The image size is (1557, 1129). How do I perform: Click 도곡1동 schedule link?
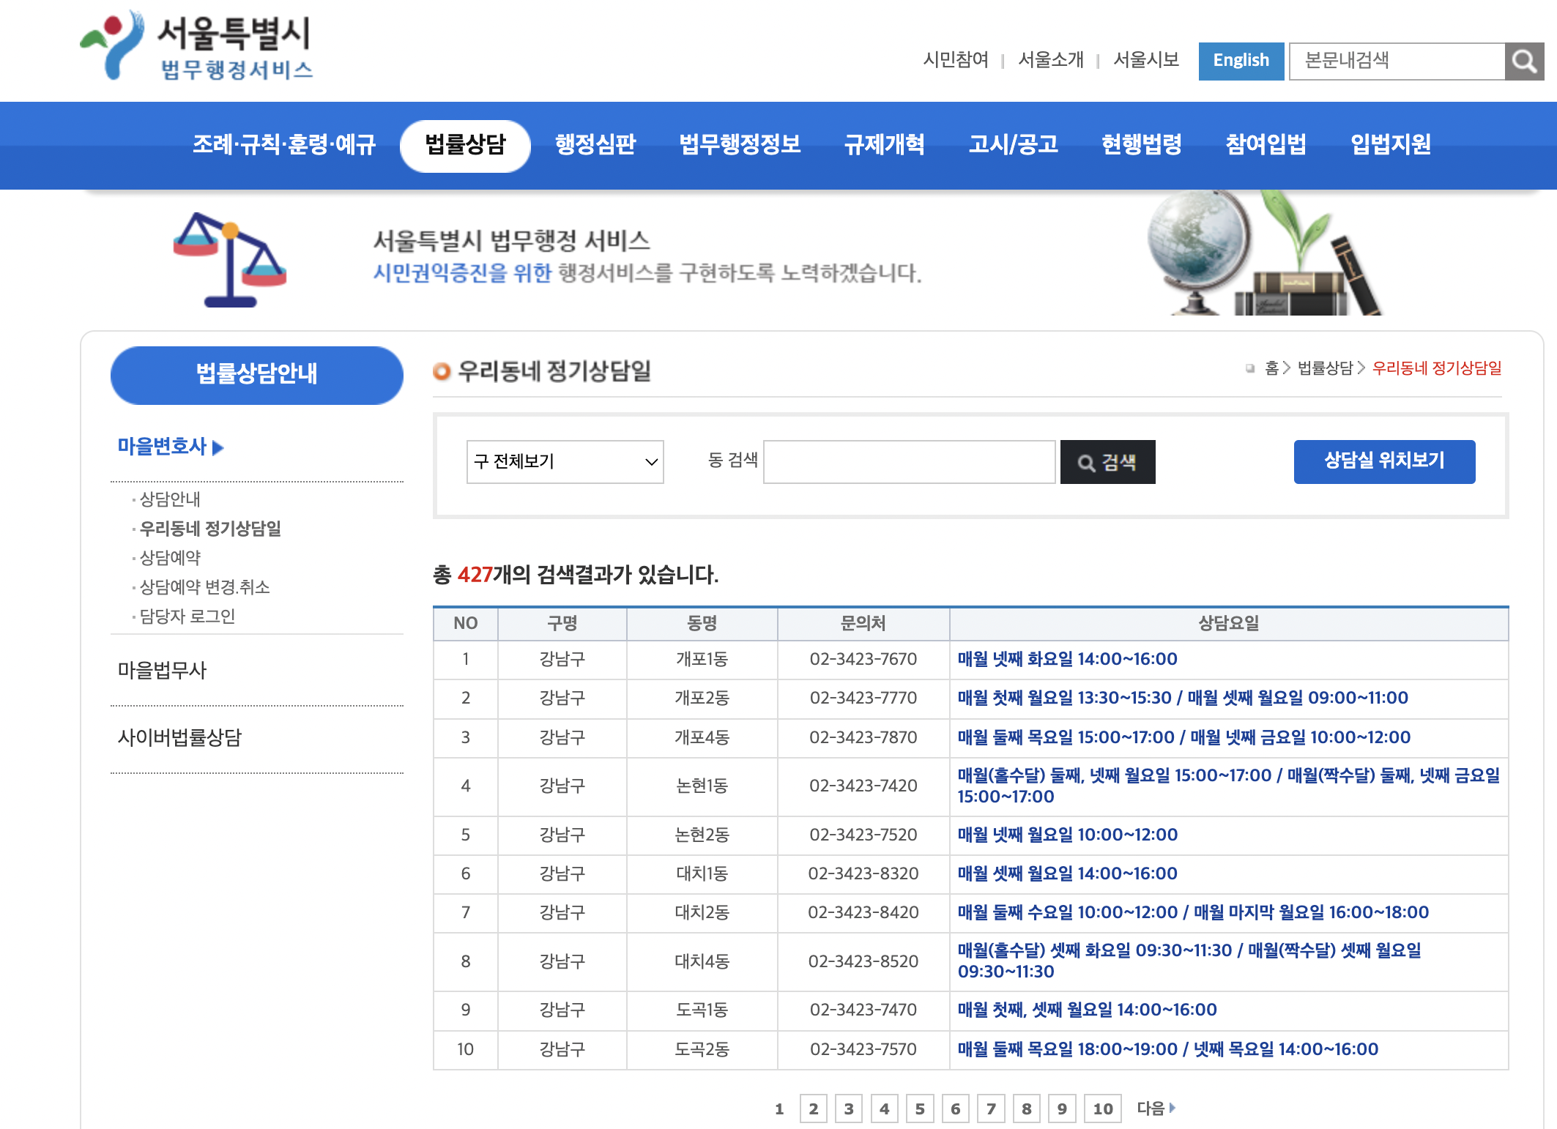click(x=1087, y=1010)
